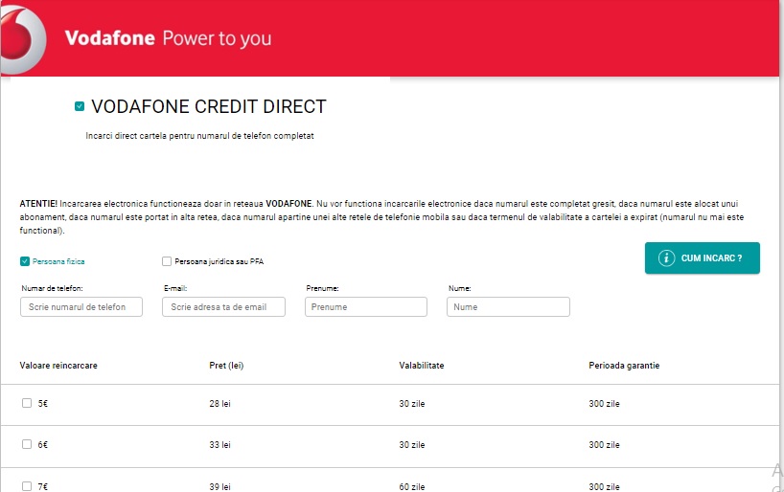Click 300 zile in the 5€ row
The image size is (784, 492).
[x=604, y=404]
